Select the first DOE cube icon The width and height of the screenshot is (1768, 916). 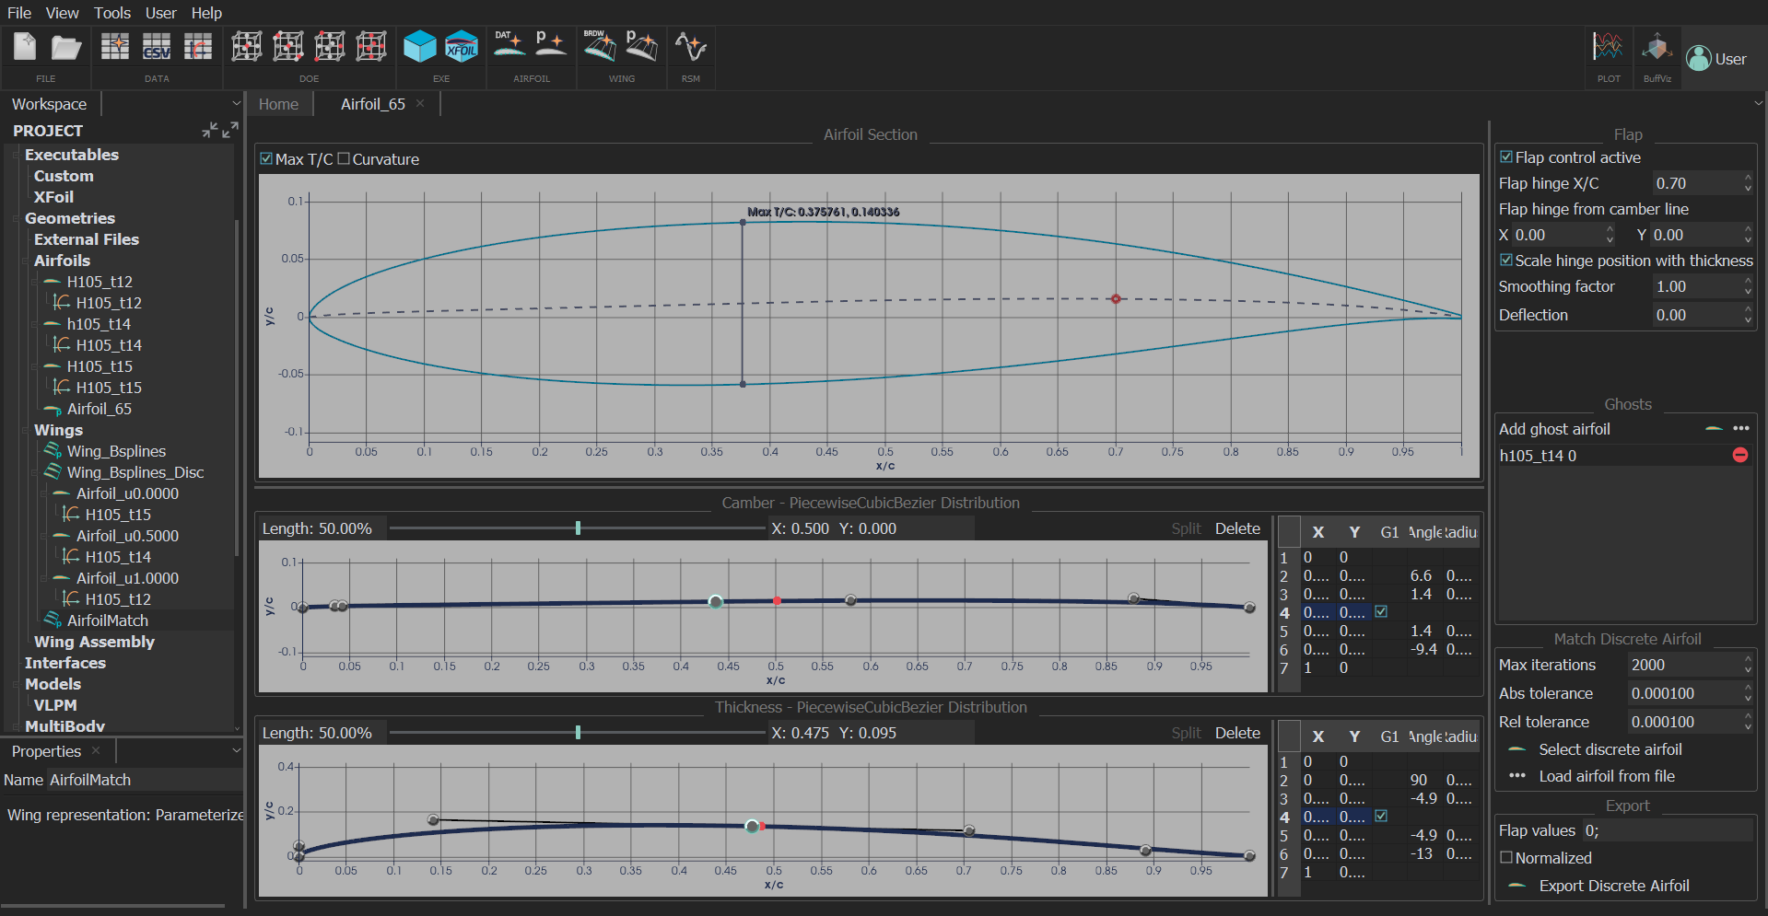click(x=247, y=46)
